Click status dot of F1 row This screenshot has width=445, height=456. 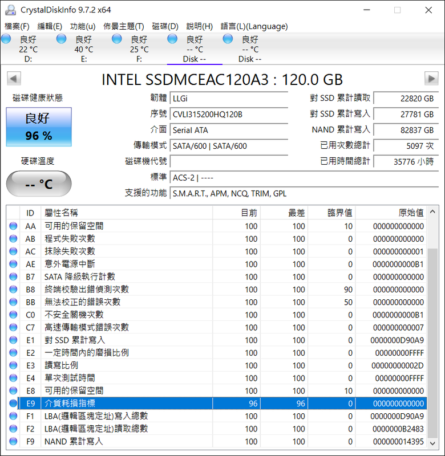click(13, 416)
